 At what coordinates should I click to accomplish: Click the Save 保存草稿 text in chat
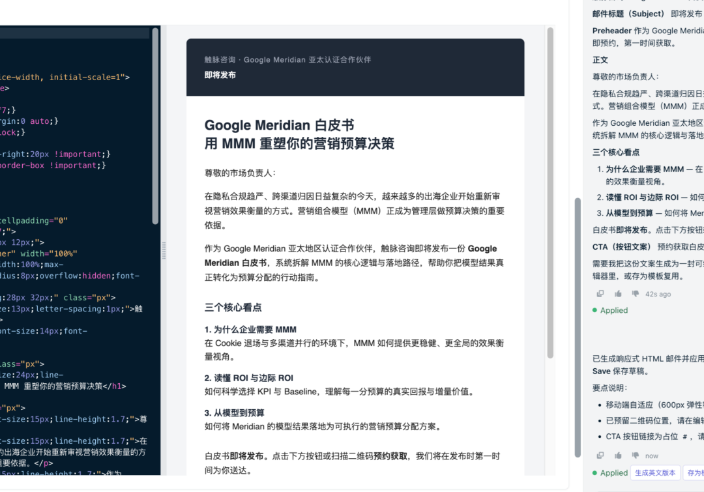[x=620, y=371]
